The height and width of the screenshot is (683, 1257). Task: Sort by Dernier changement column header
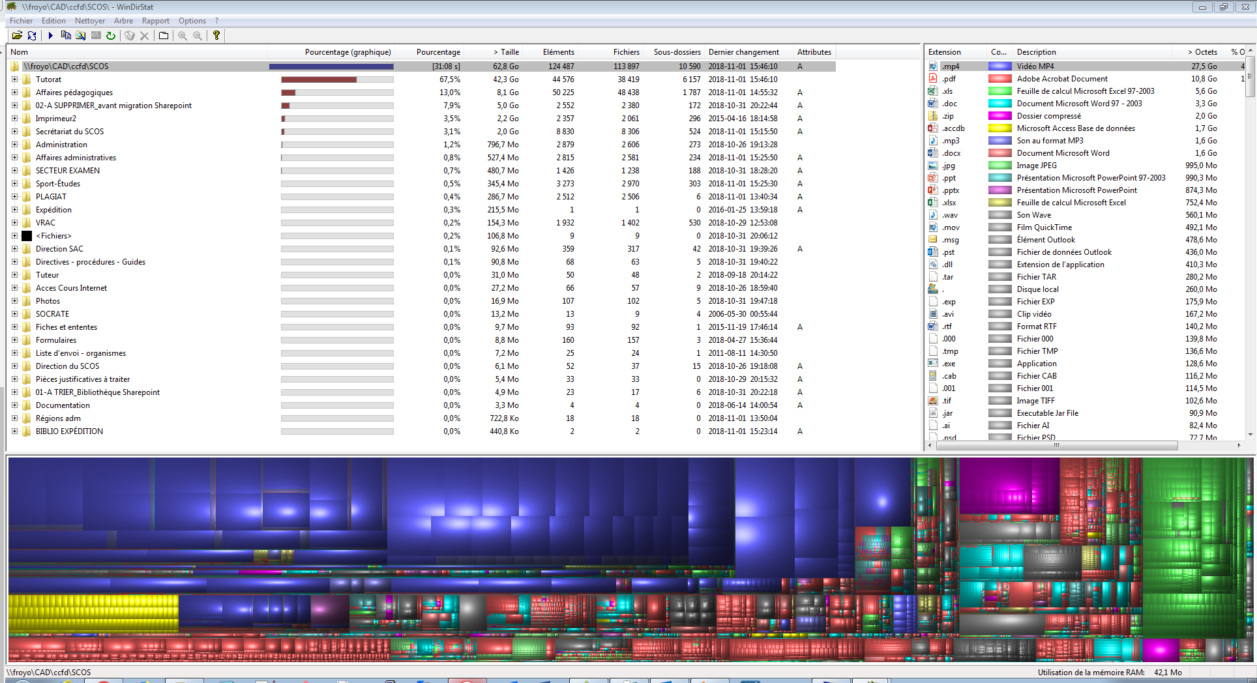click(x=743, y=52)
